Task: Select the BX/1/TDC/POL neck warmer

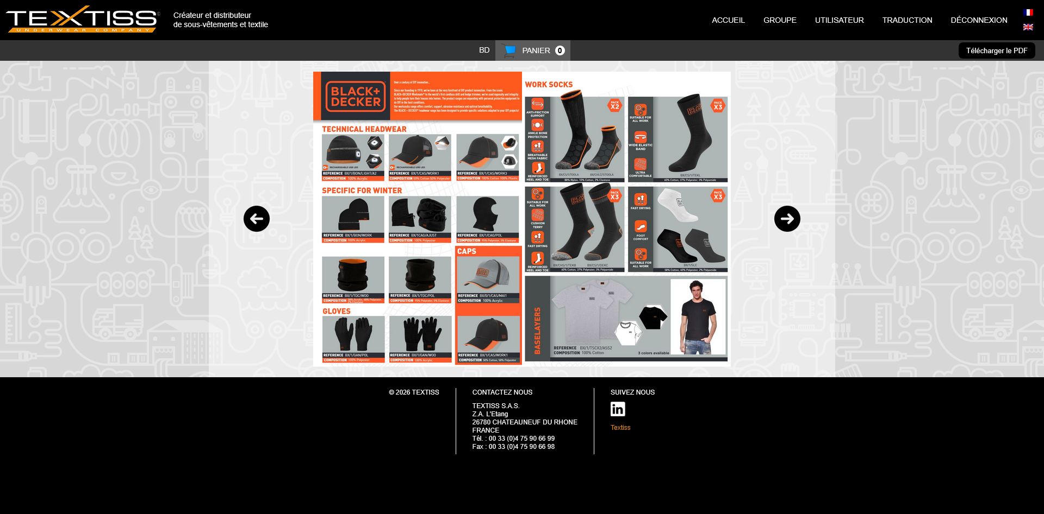Action: tap(420, 280)
